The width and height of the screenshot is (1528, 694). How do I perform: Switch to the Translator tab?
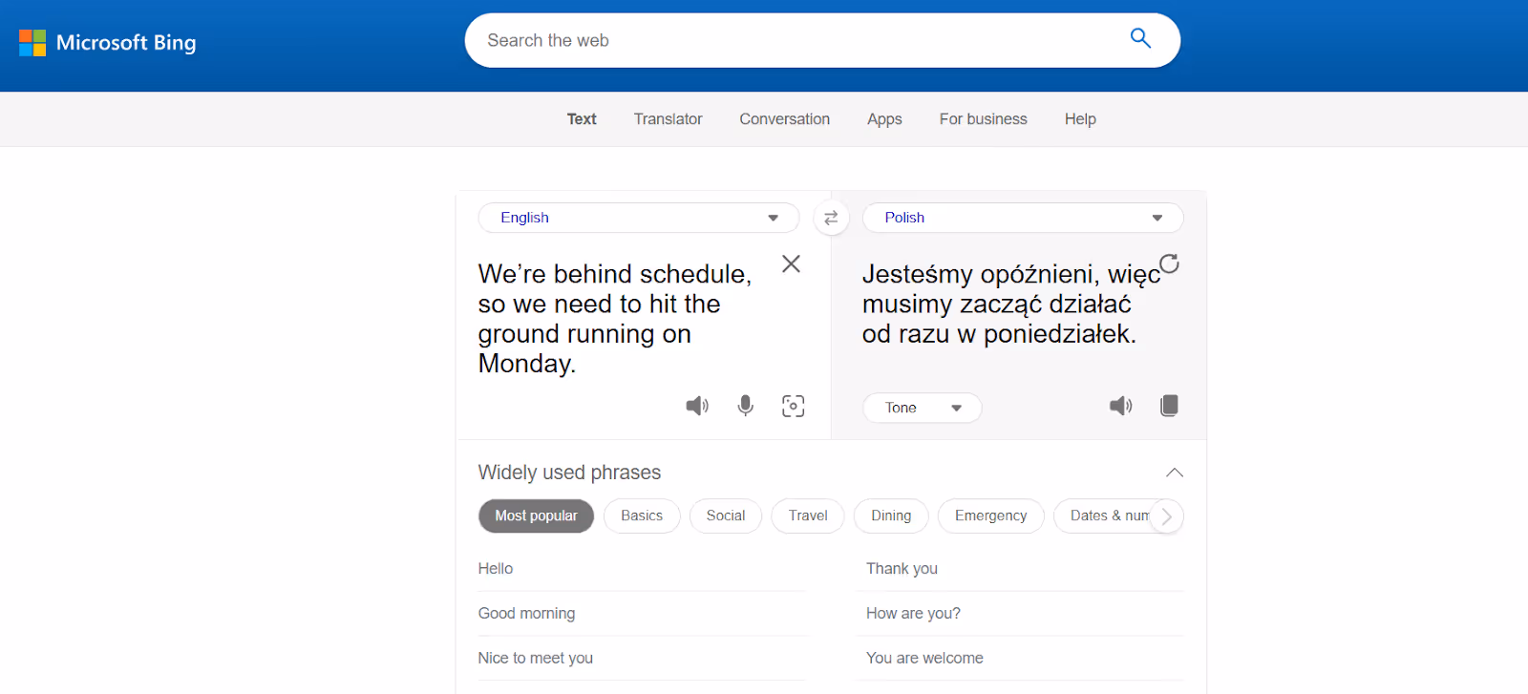(x=668, y=119)
